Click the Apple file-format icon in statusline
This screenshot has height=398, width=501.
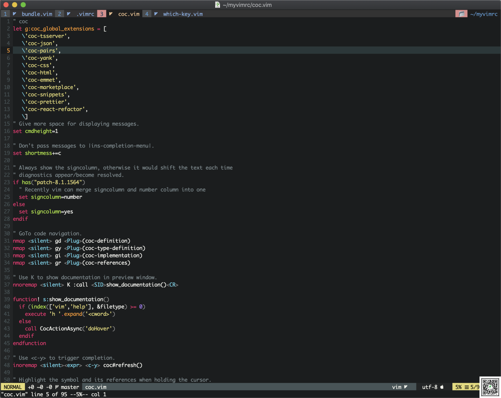click(442, 387)
